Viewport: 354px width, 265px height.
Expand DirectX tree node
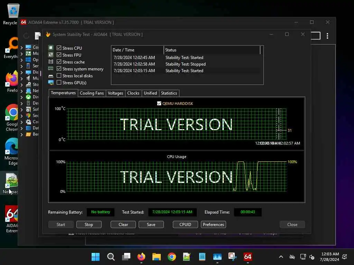21,97
